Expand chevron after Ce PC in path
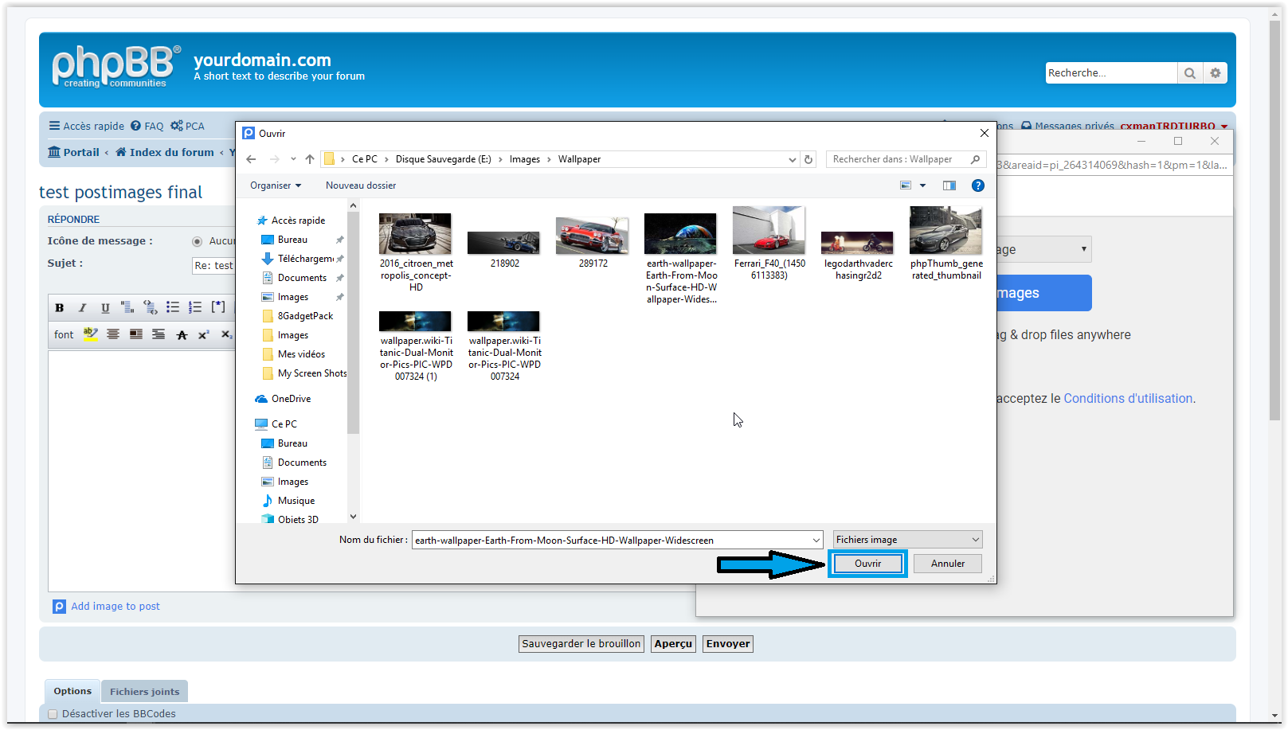This screenshot has width=1288, height=730. click(x=386, y=159)
